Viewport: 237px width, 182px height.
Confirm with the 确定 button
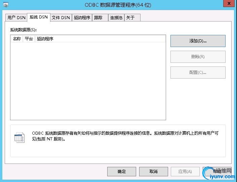[122, 172]
